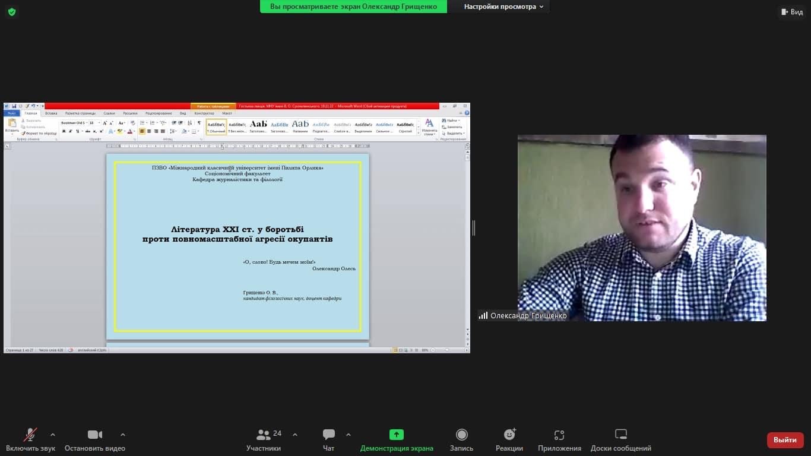
Task: Click the green encryption shield icon
Action: 12,12
